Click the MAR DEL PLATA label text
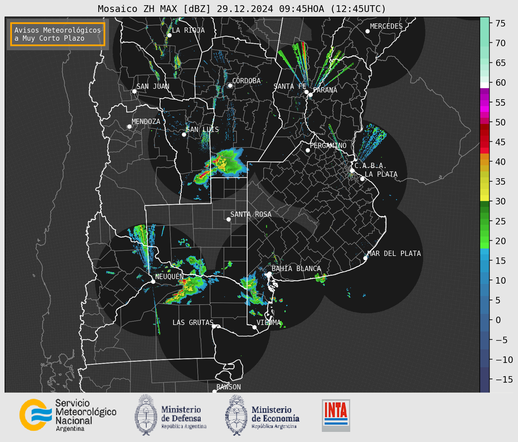The height and width of the screenshot is (442, 518). (394, 254)
